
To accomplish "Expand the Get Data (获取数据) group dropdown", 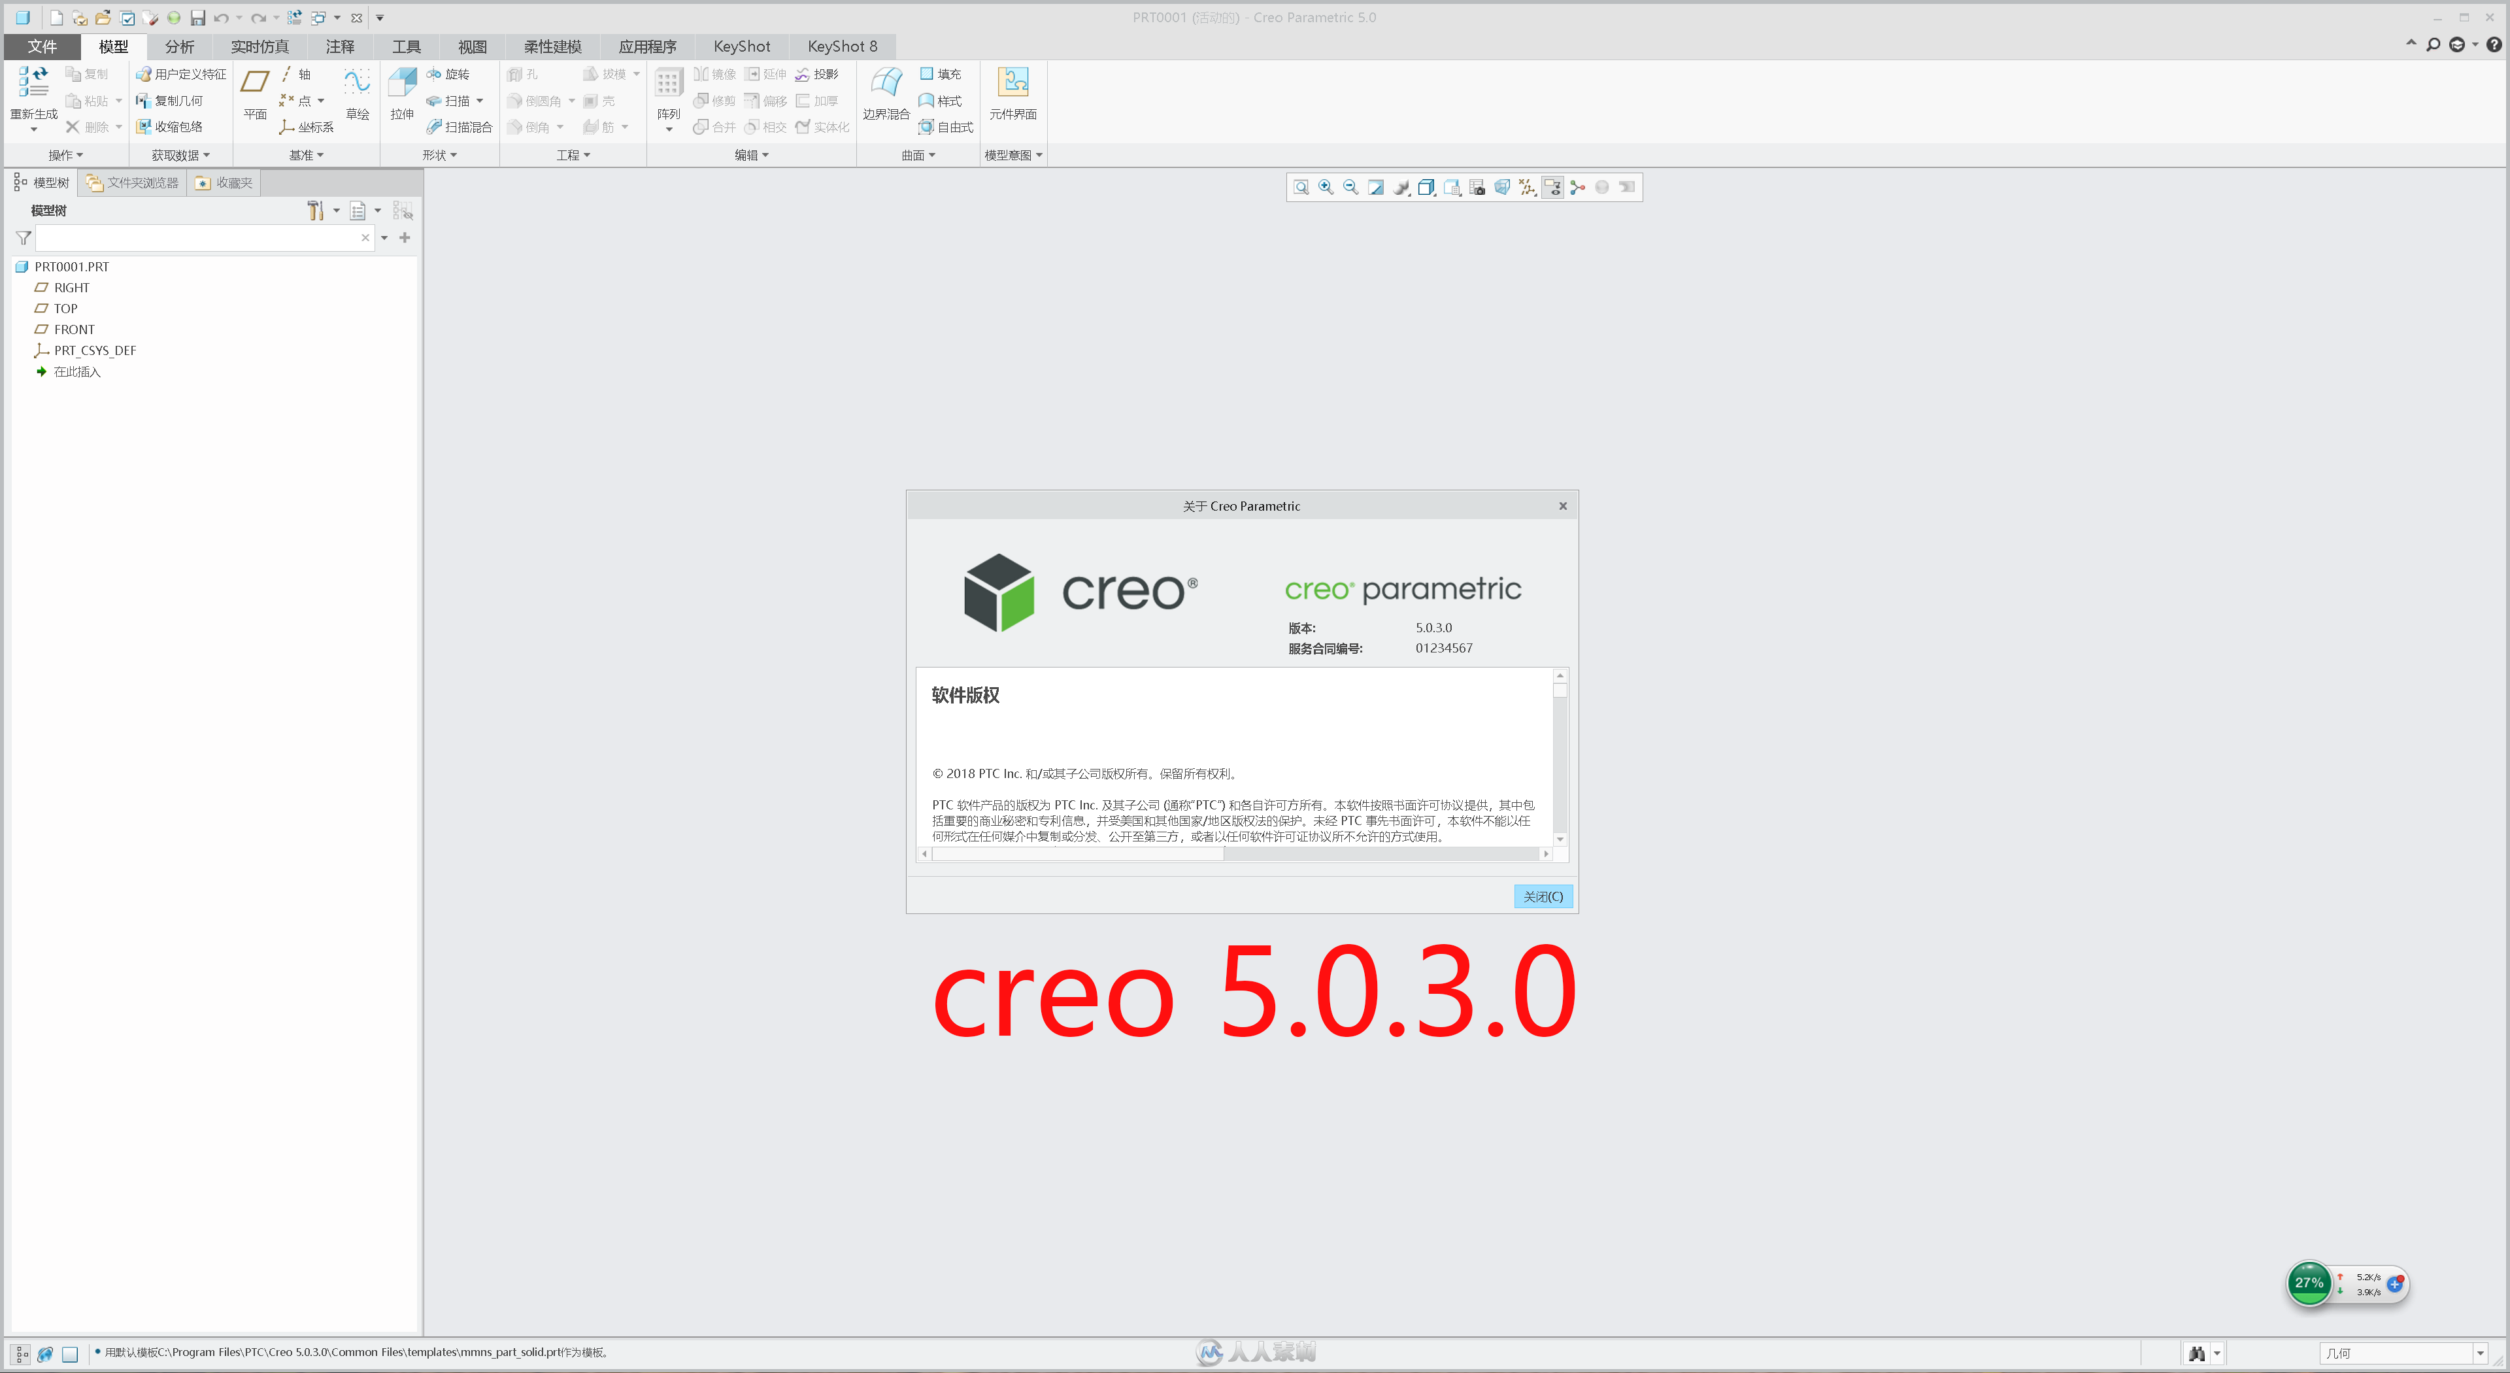I will pyautogui.click(x=180, y=155).
